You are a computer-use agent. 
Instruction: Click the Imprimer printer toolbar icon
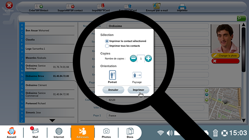182,6
